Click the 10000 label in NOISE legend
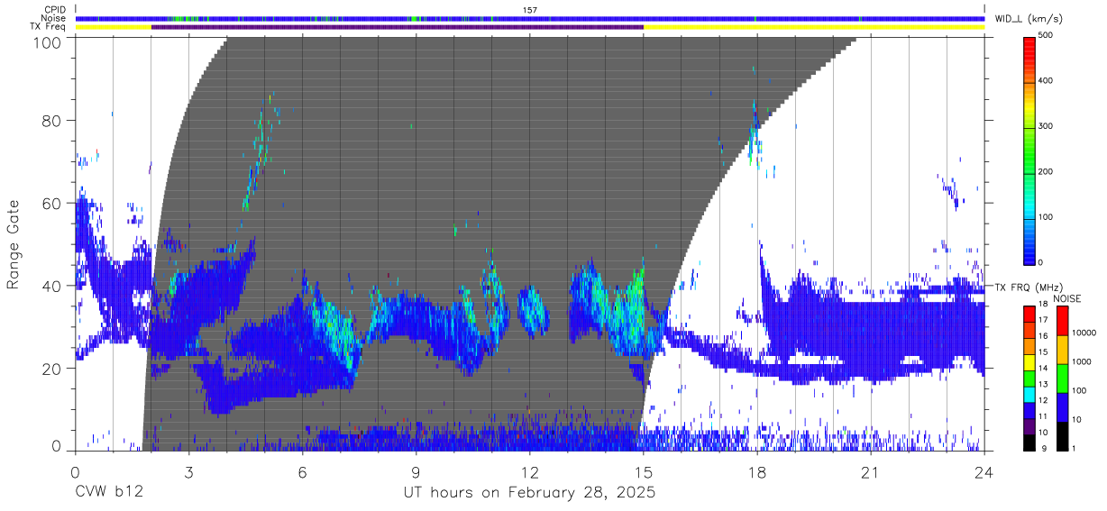 pos(1084,333)
